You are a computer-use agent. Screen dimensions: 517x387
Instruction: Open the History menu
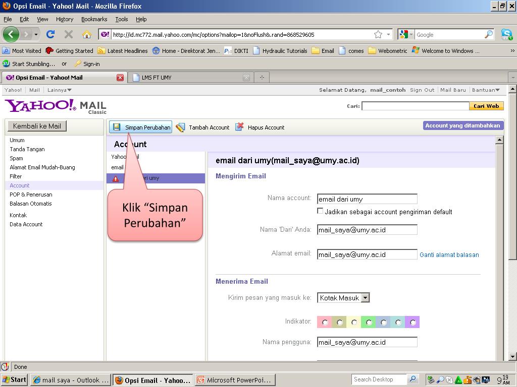click(65, 19)
